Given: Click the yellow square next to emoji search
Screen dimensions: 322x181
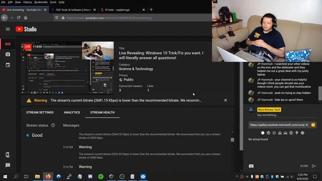Looking at the screenshot, I should (313, 125).
